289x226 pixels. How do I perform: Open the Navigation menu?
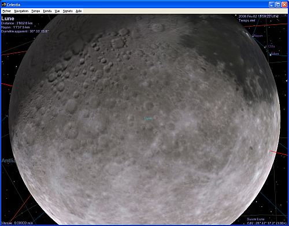pyautogui.click(x=21, y=11)
